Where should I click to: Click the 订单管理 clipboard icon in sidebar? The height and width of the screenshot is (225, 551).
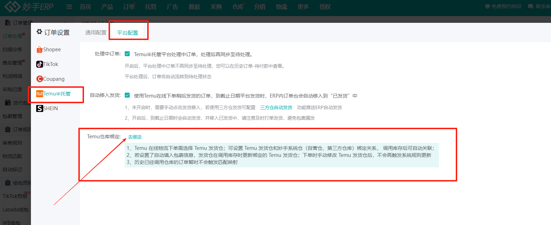point(8,23)
